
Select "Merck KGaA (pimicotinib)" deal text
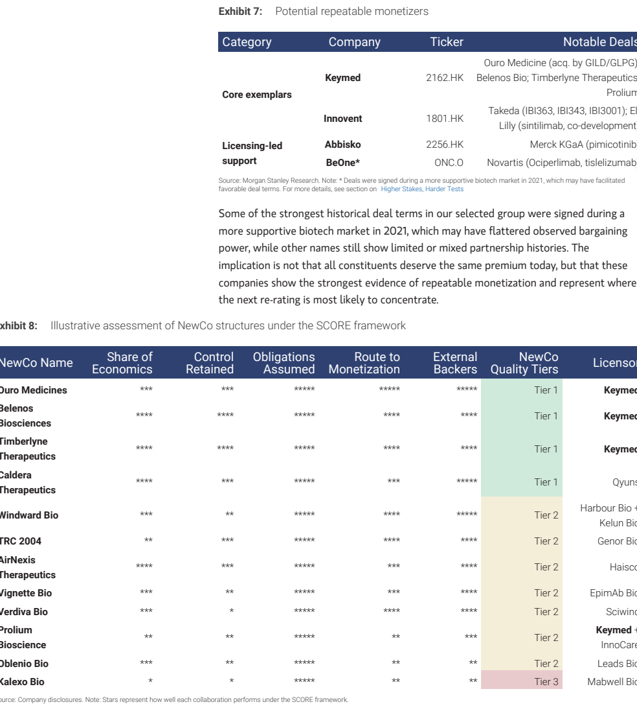pyautogui.click(x=583, y=145)
